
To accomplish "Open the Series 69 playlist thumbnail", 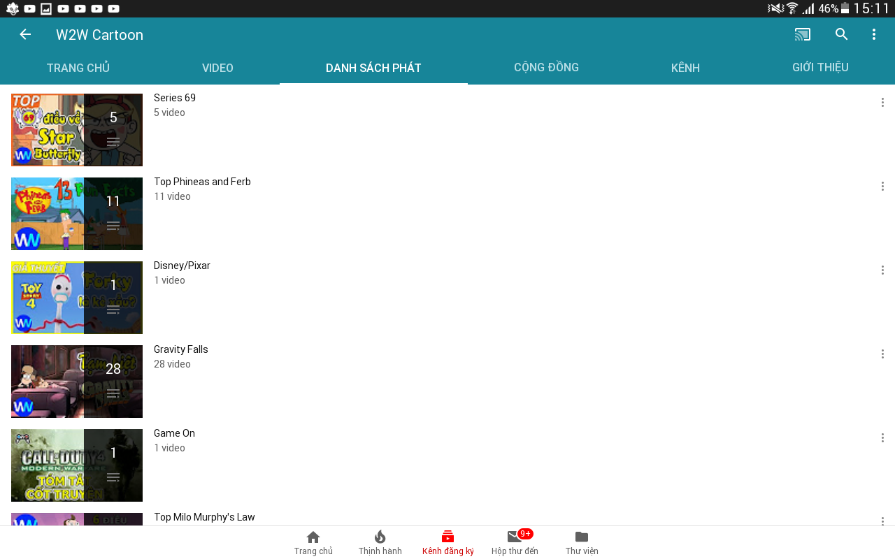I will [x=77, y=130].
